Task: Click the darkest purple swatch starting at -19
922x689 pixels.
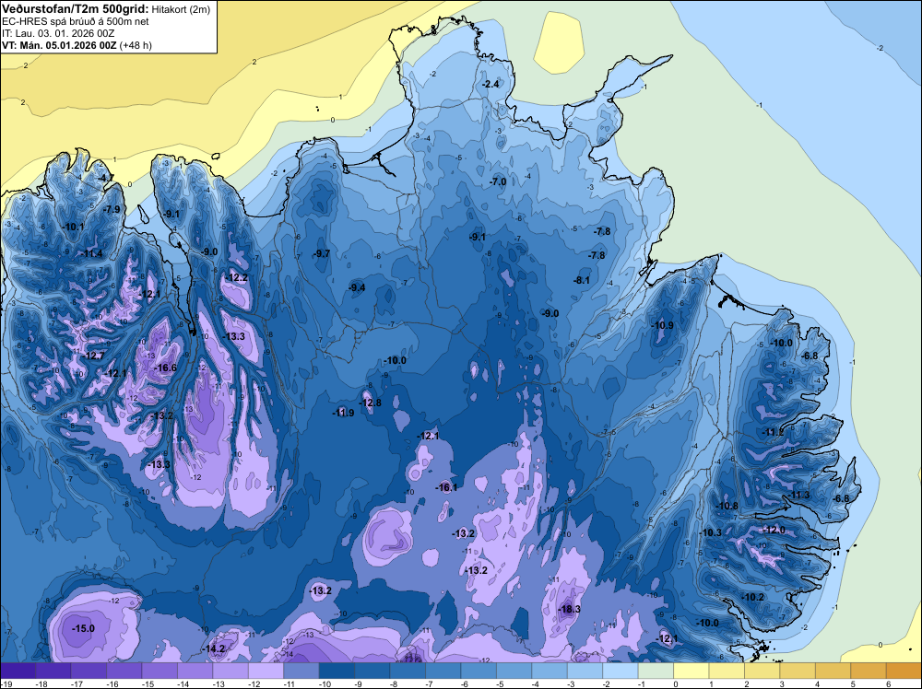Action: click(x=18, y=671)
